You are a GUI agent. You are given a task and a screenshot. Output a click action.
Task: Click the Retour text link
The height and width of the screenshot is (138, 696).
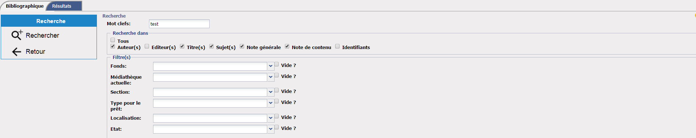tap(35, 52)
